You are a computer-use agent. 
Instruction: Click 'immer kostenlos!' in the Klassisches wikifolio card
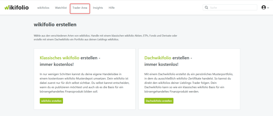tap(57, 64)
